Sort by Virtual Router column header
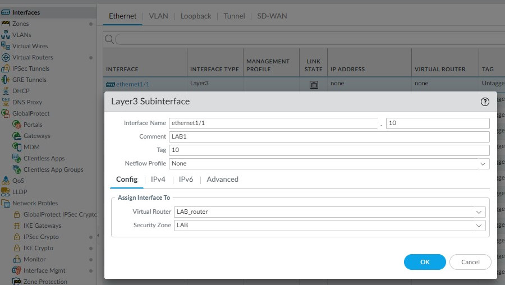This screenshot has width=505, height=285. pos(440,69)
